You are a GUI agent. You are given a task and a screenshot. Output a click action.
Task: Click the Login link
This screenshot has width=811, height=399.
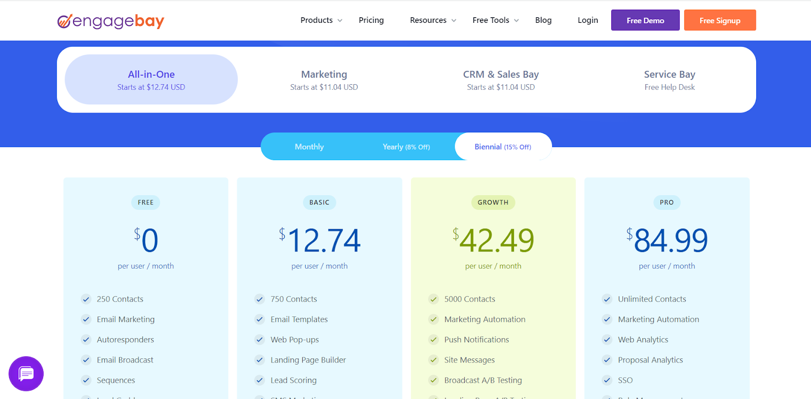(x=588, y=20)
